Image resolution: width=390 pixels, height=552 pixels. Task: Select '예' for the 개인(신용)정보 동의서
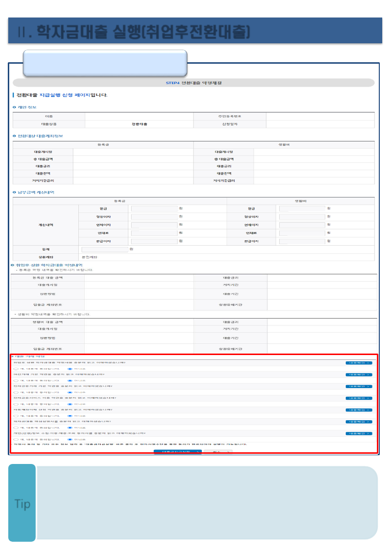coord(16,439)
